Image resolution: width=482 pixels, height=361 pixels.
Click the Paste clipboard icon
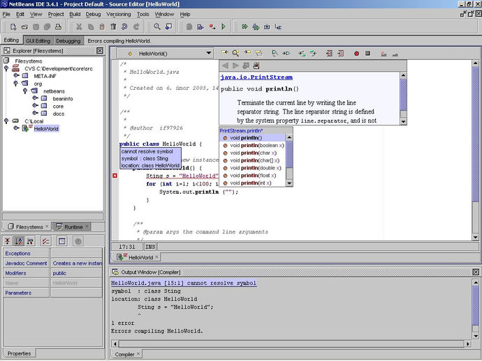(x=102, y=27)
